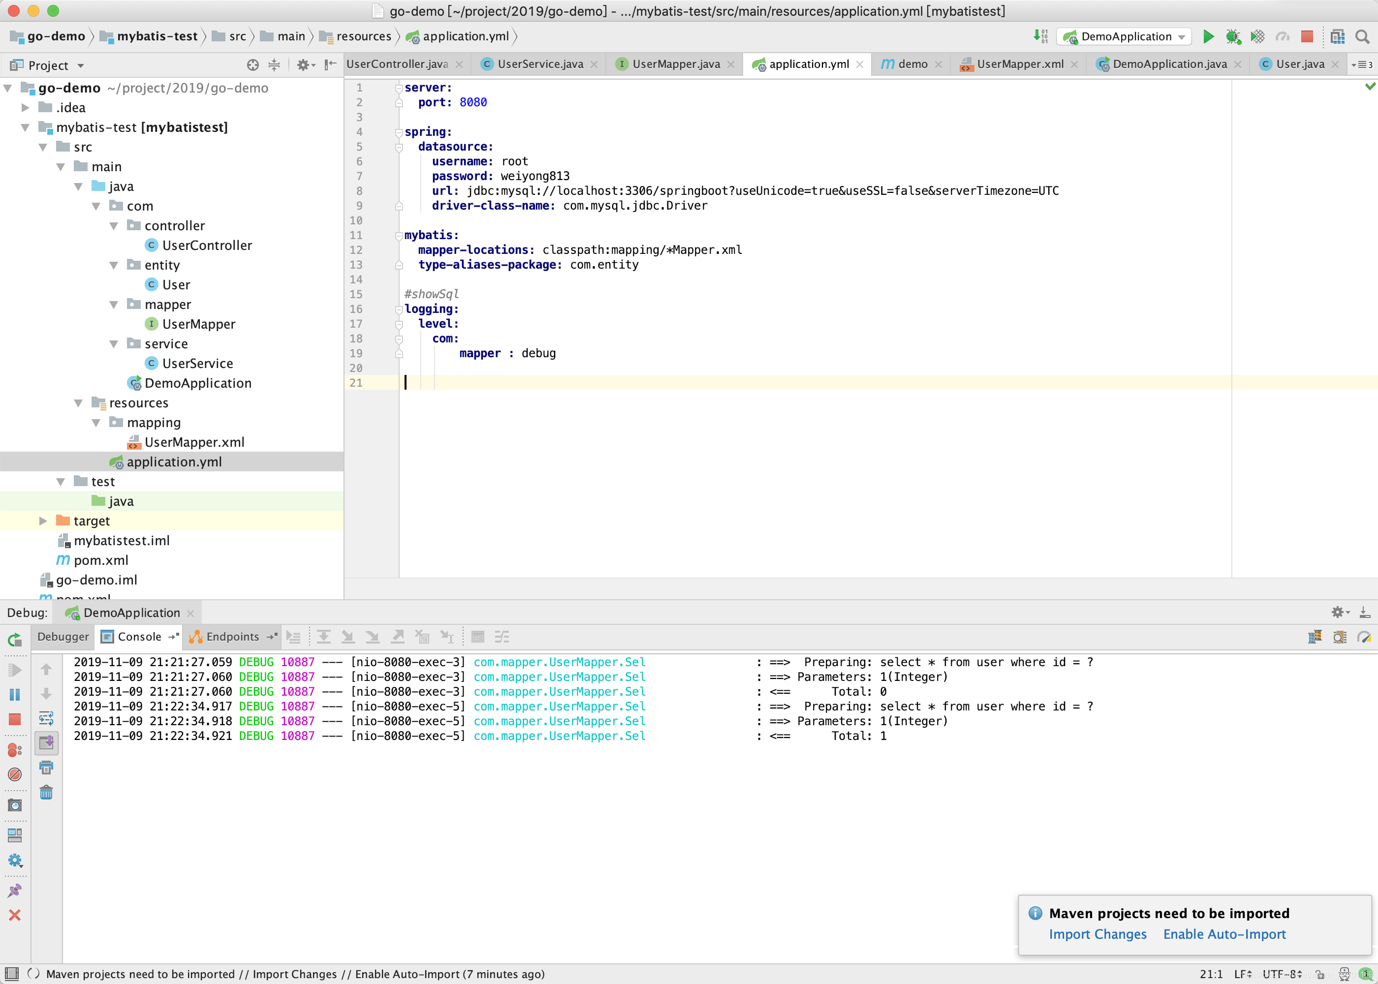Viewport: 1378px width, 984px height.
Task: Collapse the go-demo root tree node
Action: pos(8,89)
